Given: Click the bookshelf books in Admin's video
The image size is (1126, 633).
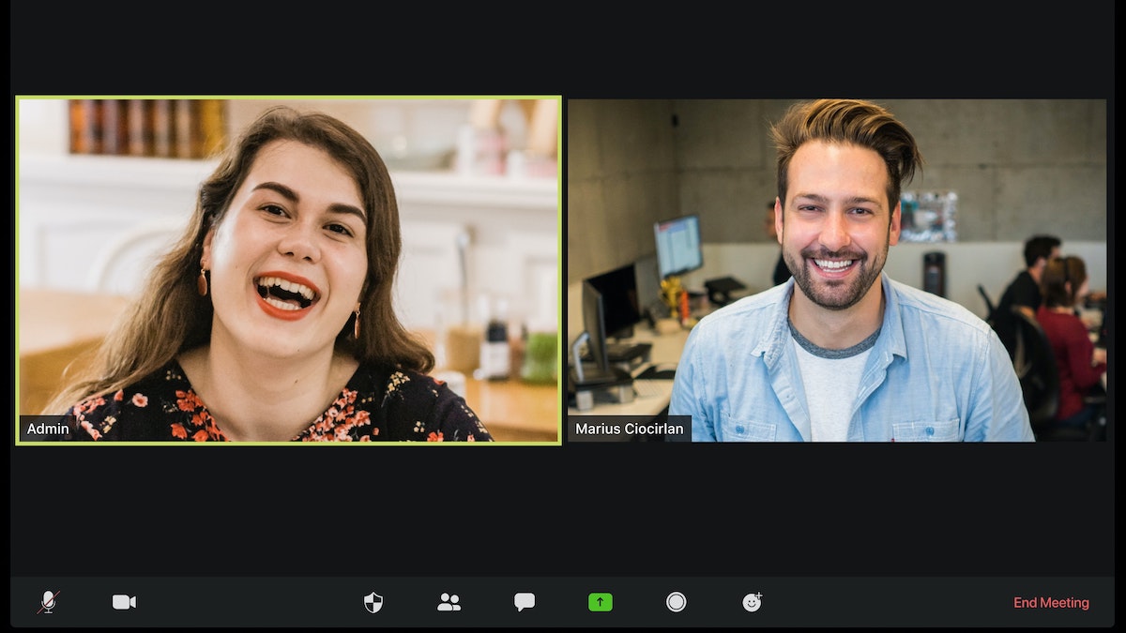Looking at the screenshot, I should tap(147, 128).
